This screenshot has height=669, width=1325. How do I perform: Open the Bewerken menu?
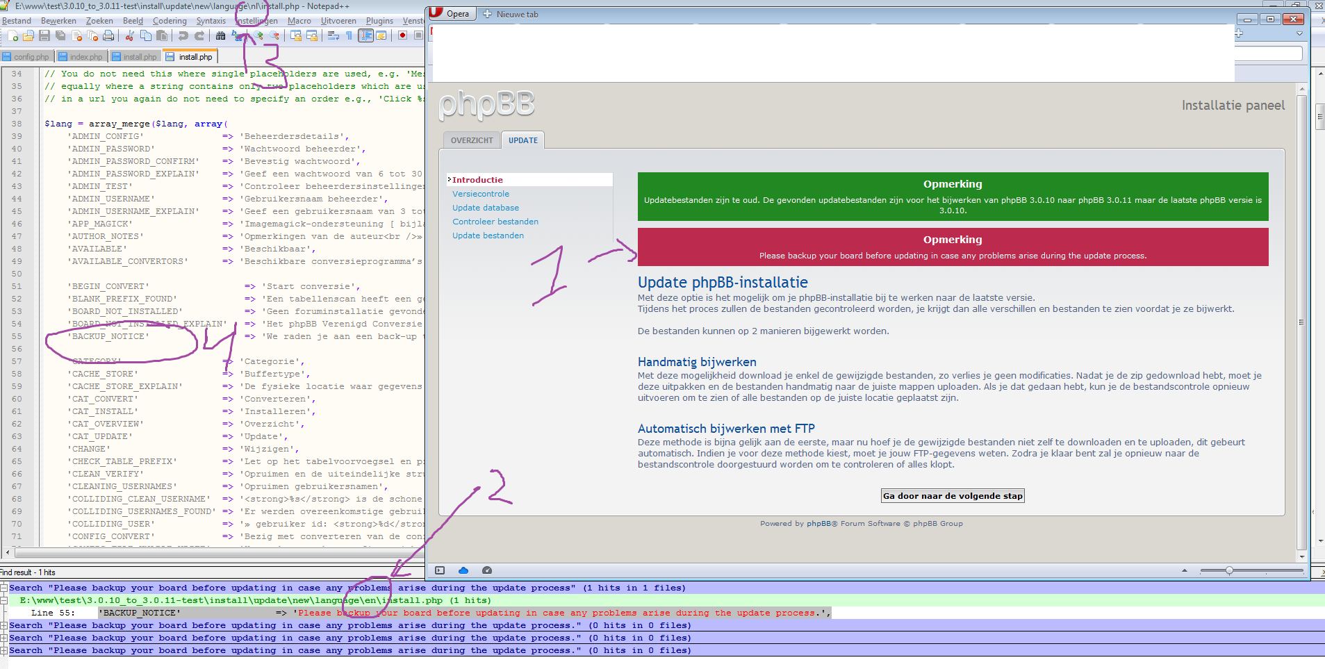(x=58, y=21)
